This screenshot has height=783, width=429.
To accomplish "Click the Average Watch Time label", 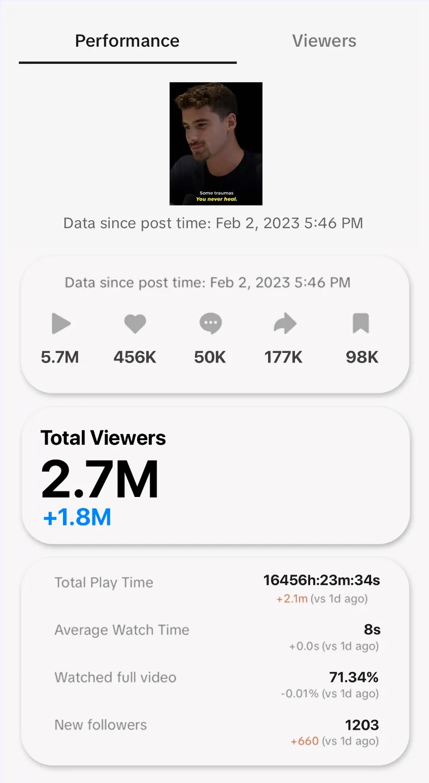I will point(122,630).
